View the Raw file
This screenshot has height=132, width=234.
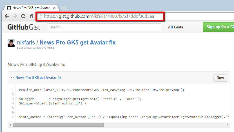(x=220, y=78)
